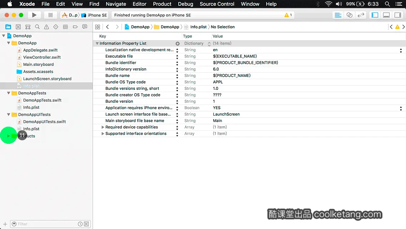
Task: Open the Debug menu
Action: (185, 4)
